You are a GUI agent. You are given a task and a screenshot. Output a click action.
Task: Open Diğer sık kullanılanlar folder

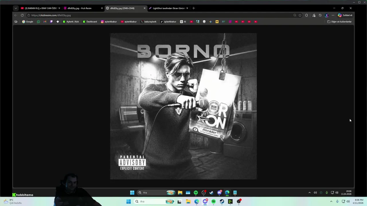[x=339, y=21]
